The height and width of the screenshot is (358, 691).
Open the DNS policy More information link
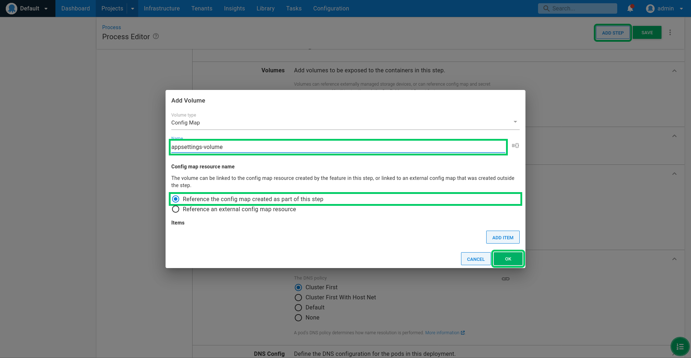[445, 333]
